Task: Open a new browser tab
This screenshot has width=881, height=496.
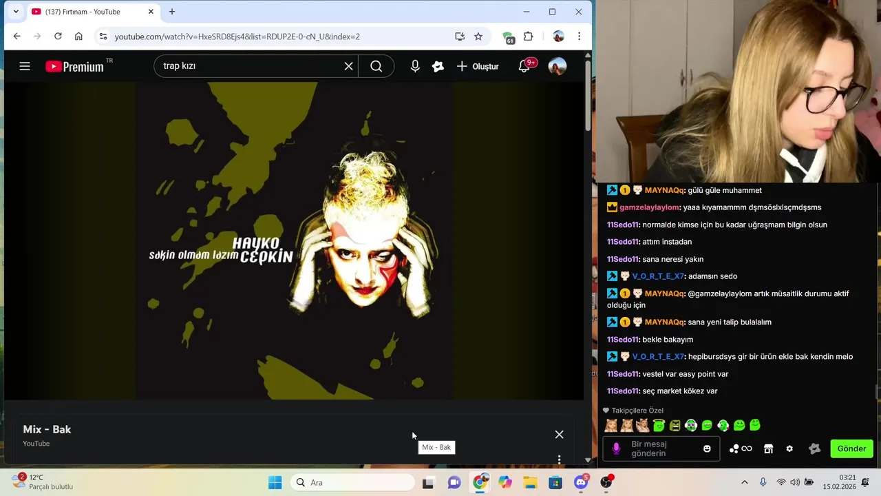Action: [172, 12]
